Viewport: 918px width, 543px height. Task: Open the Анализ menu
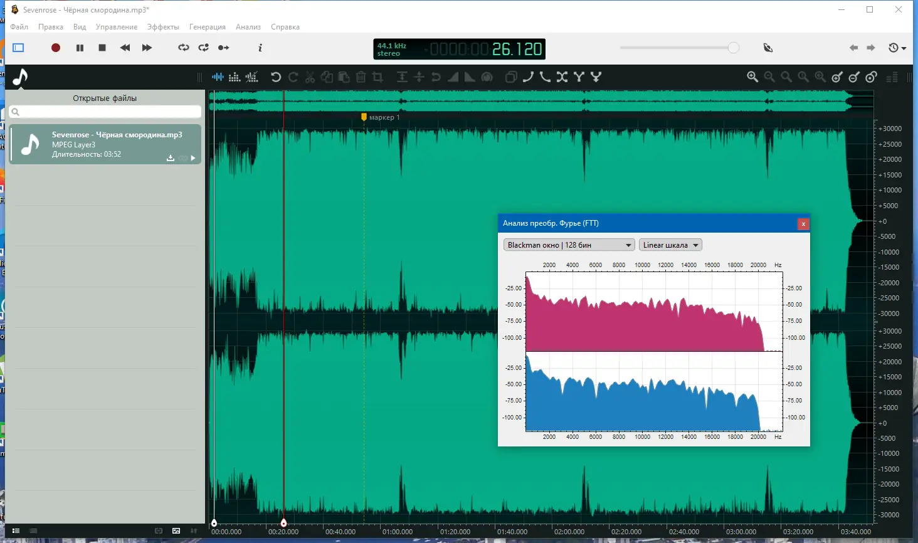coord(248,27)
